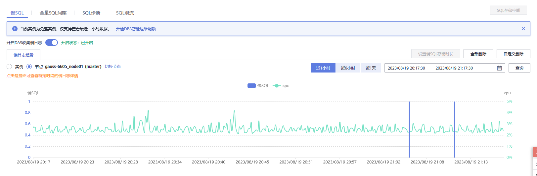Toggle the DAS slow log collection switch

click(x=52, y=43)
